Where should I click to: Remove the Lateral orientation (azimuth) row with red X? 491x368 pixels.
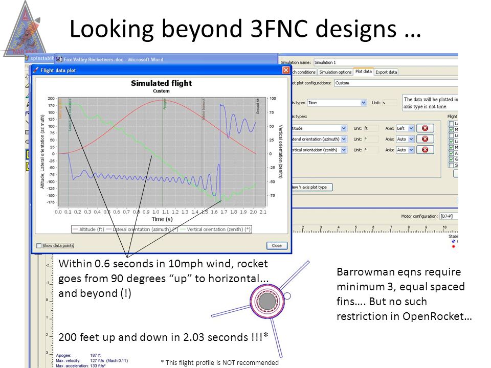click(x=425, y=139)
